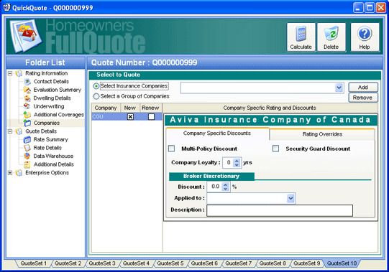The image size is (389, 272).
Task: Click the New column header
Action: point(130,108)
